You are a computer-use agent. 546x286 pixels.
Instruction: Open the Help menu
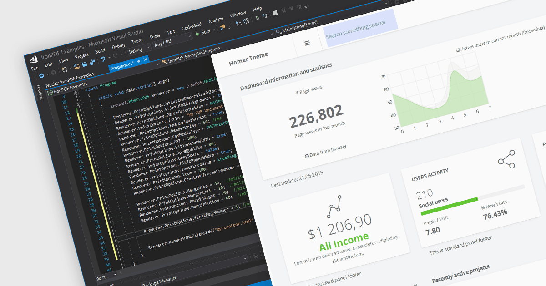pyautogui.click(x=257, y=10)
